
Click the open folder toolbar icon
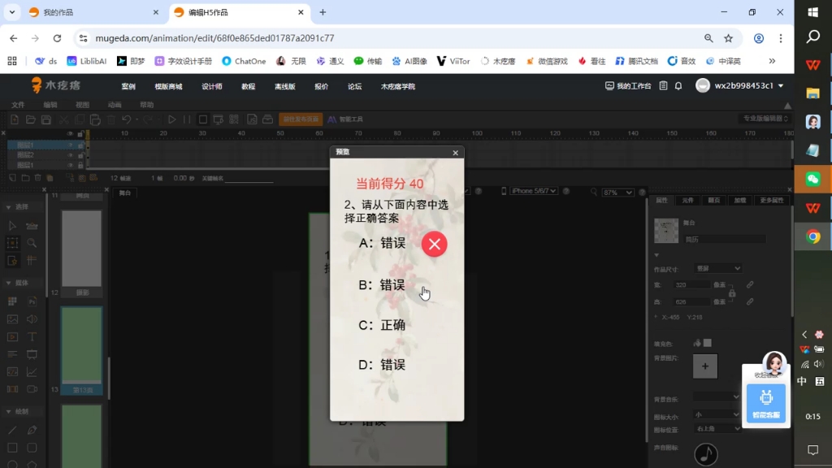[x=30, y=119]
